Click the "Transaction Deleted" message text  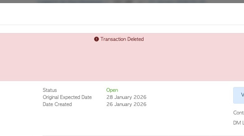(122, 39)
